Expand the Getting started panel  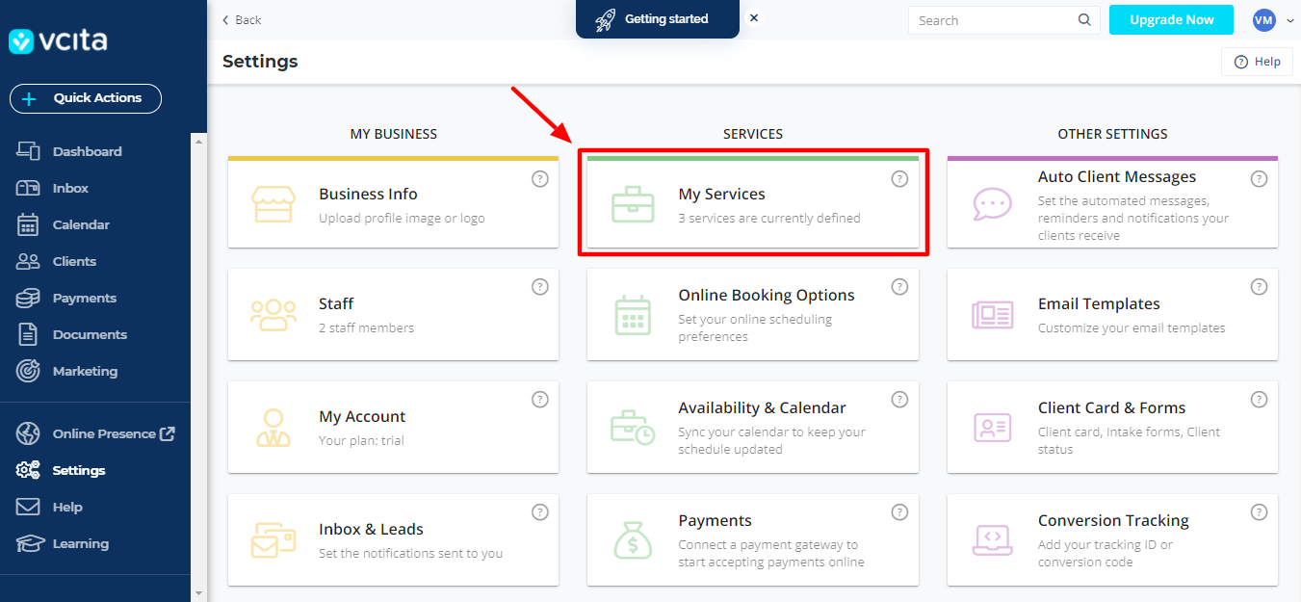(657, 19)
